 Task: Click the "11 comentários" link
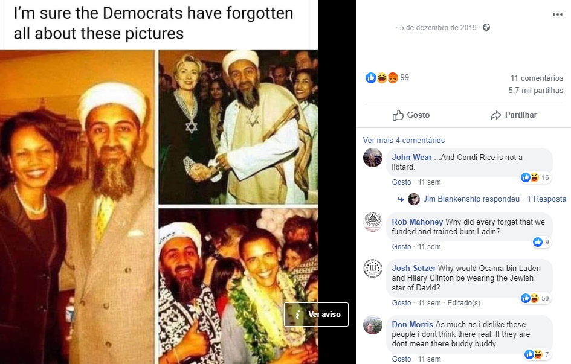[538, 78]
